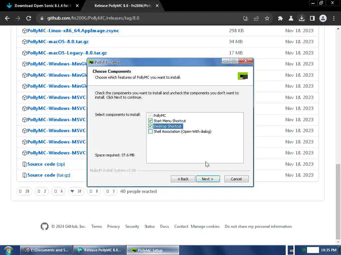Open the Privacy footer link

pos(114,226)
